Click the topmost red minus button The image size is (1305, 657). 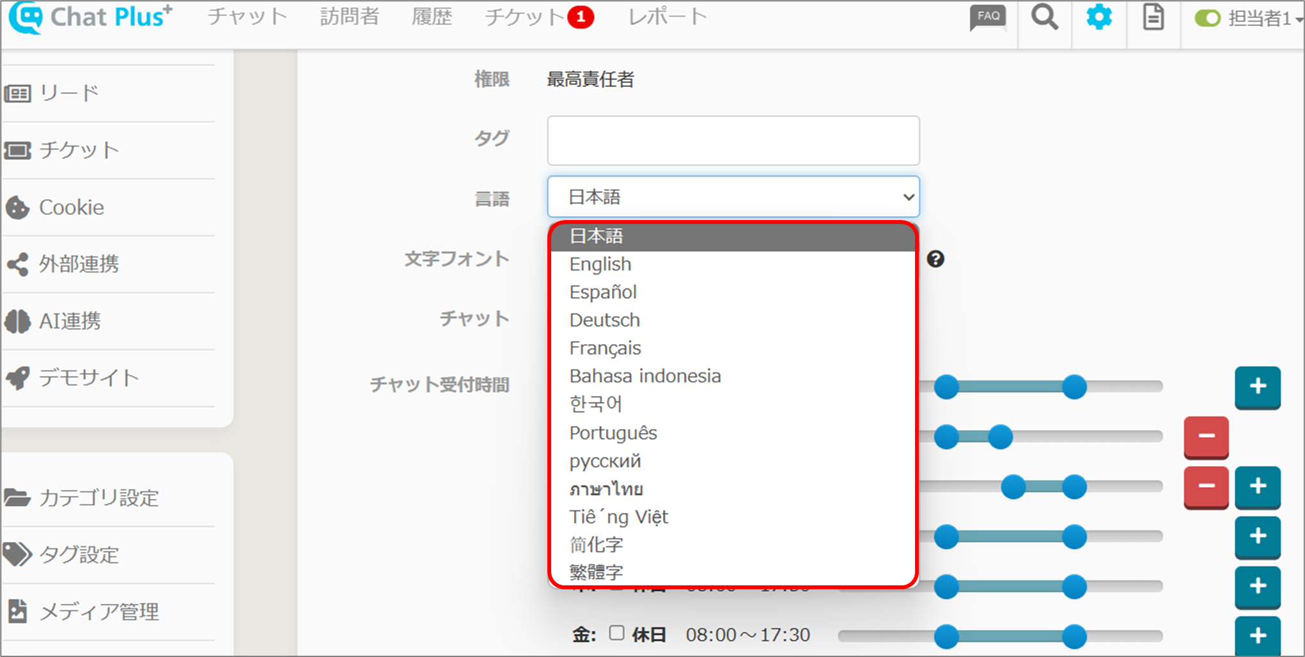point(1206,436)
